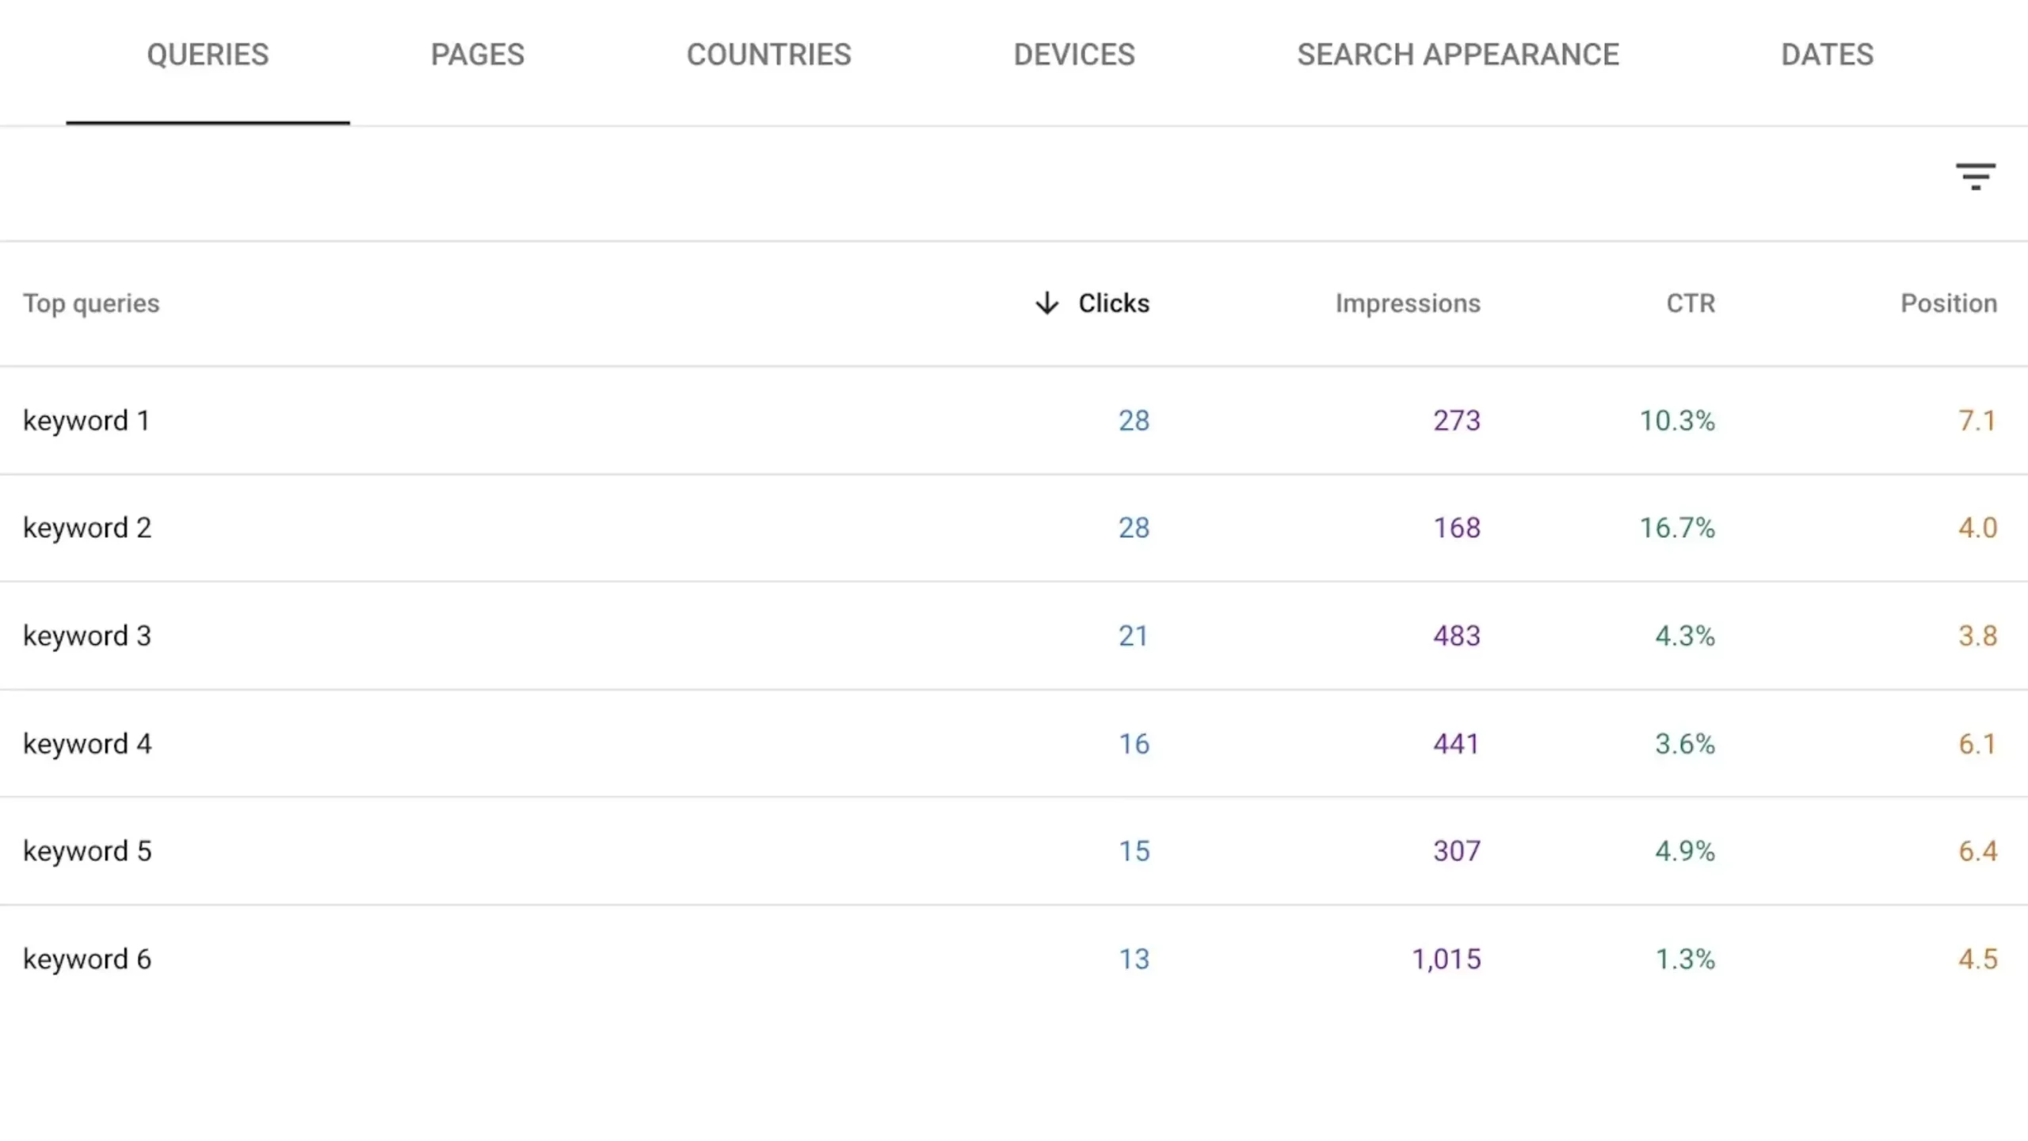
Task: Open the Search Appearance tab
Action: pyautogui.click(x=1458, y=55)
